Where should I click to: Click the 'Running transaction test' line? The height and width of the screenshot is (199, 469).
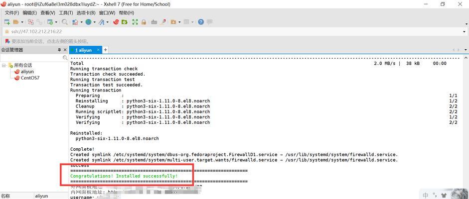click(x=103, y=80)
